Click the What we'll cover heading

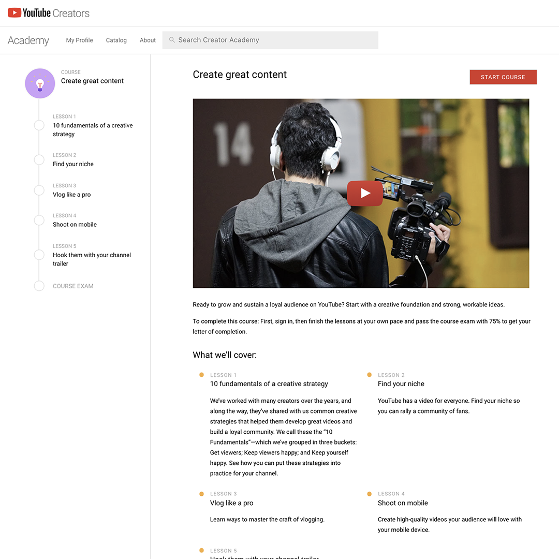pyautogui.click(x=225, y=355)
